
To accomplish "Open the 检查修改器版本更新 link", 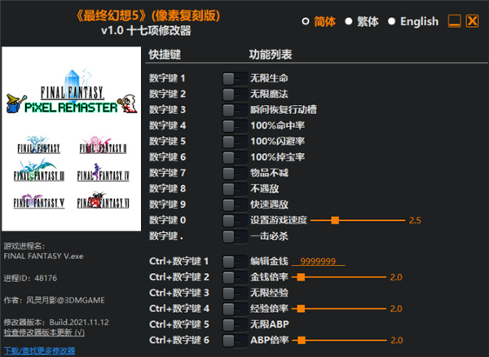I will 44,333.
